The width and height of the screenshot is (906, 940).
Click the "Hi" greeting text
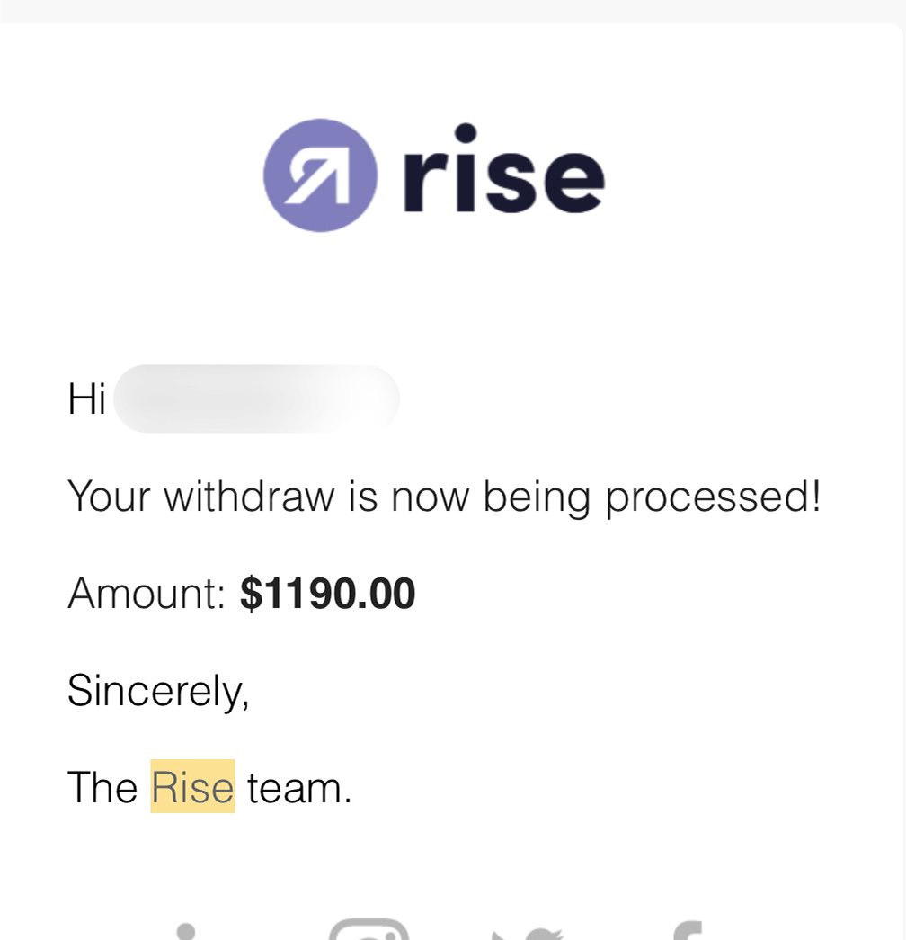click(86, 398)
